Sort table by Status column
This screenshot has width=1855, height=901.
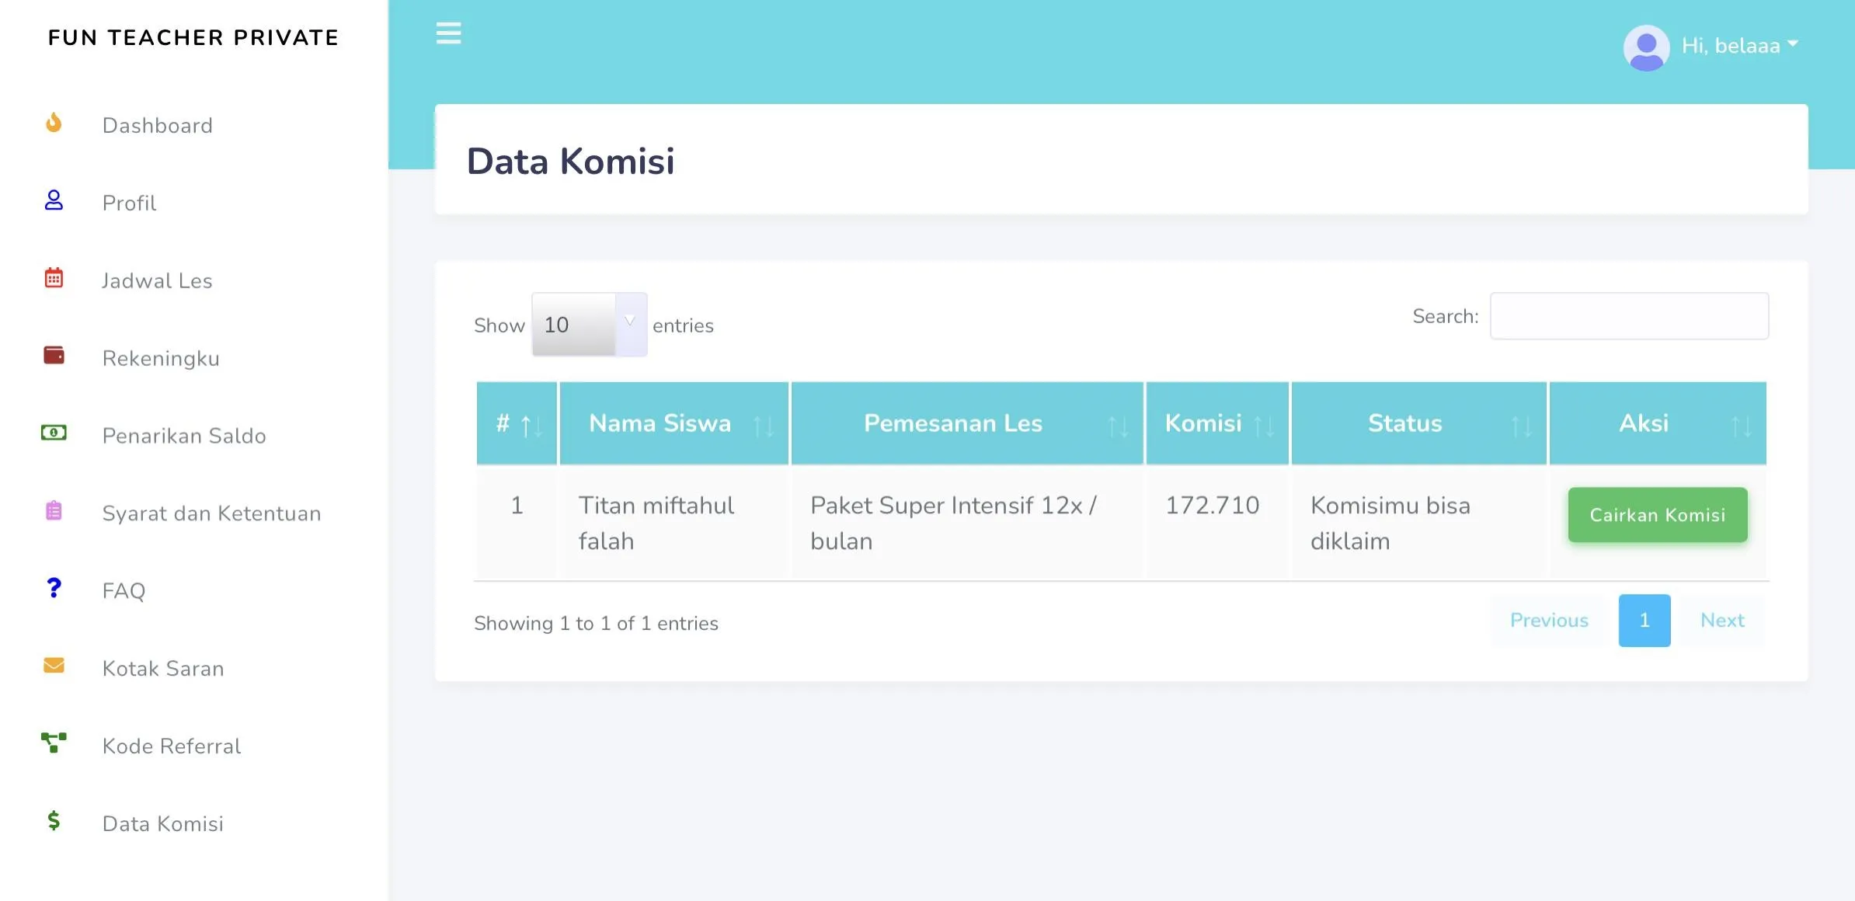[1419, 423]
